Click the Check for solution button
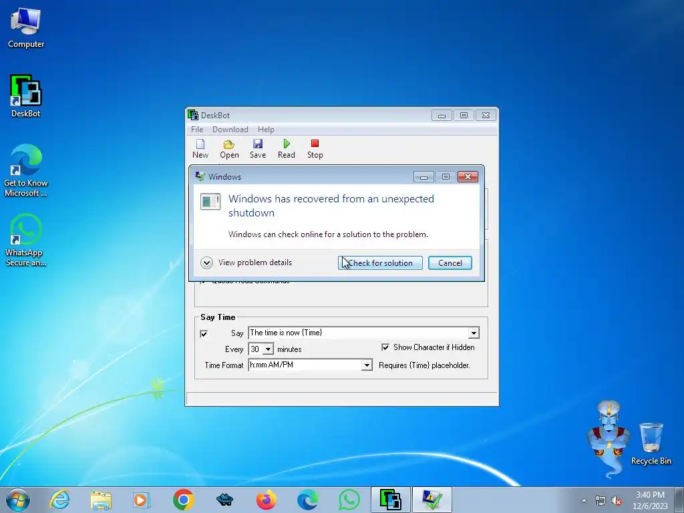The image size is (684, 513). coord(380,263)
